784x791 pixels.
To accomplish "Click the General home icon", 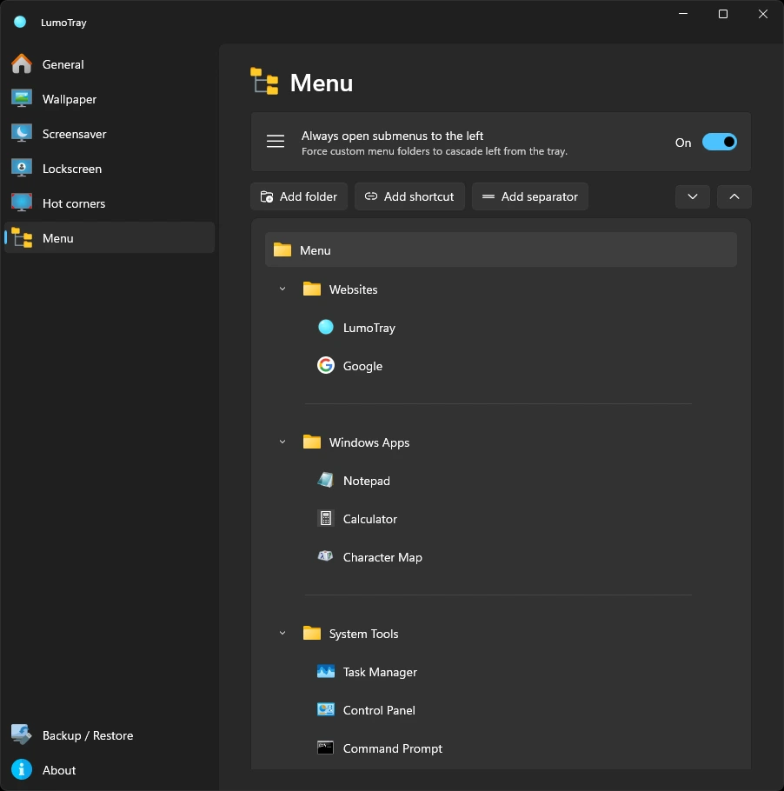I will pos(22,64).
